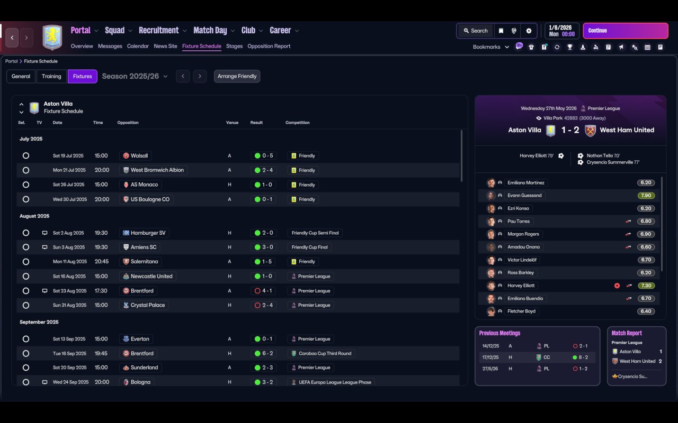This screenshot has height=423, width=678.
Task: Open the globe world icon in top bar
Action: [x=514, y=31]
